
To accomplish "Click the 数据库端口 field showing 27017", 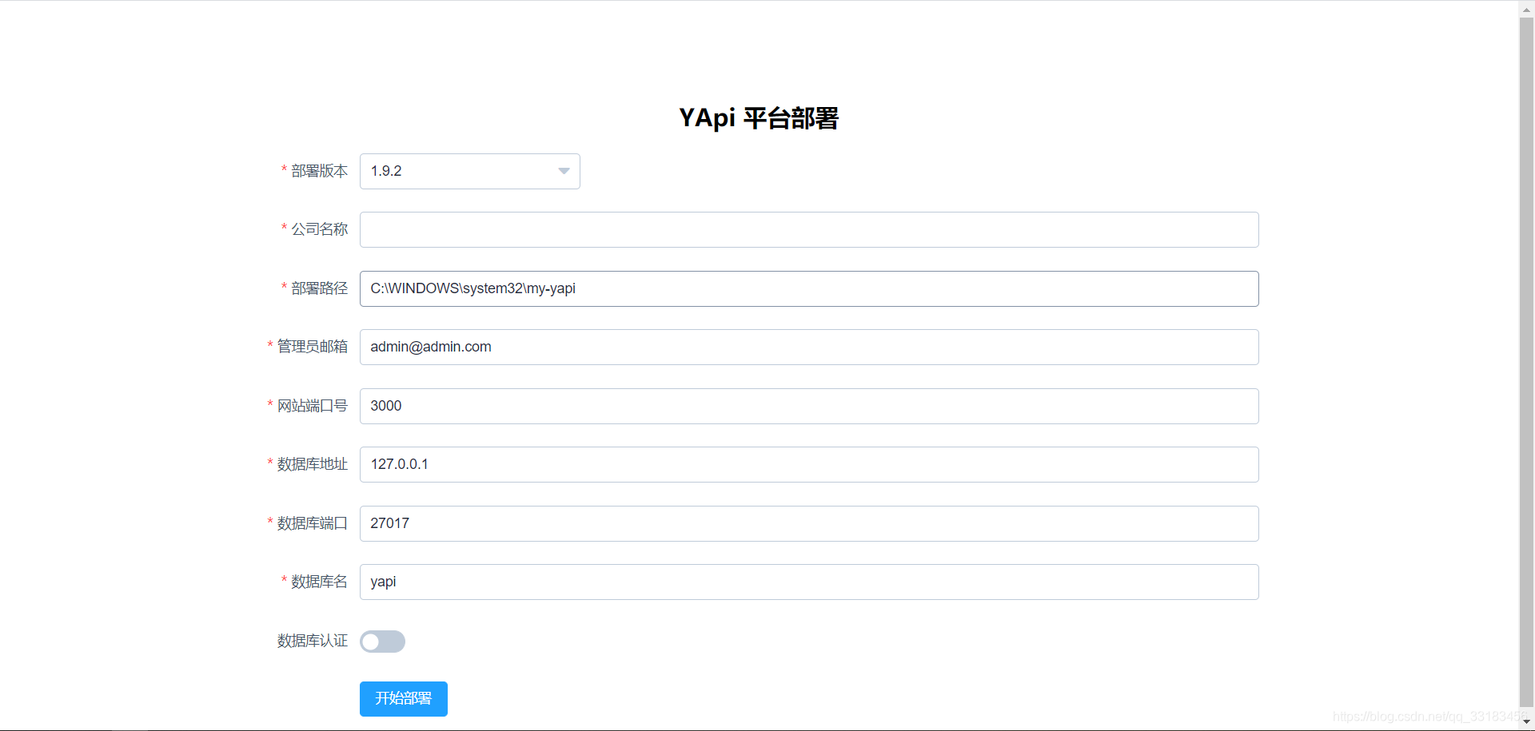I will pyautogui.click(x=809, y=523).
